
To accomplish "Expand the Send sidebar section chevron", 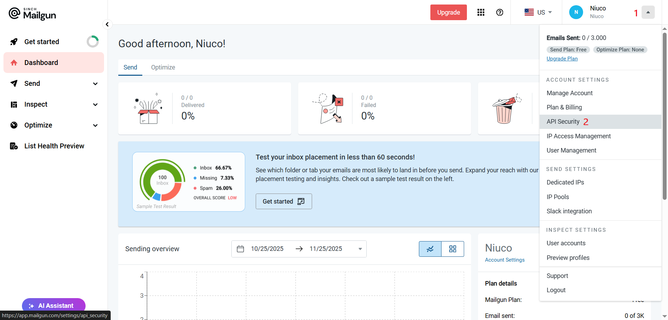I will point(95,84).
